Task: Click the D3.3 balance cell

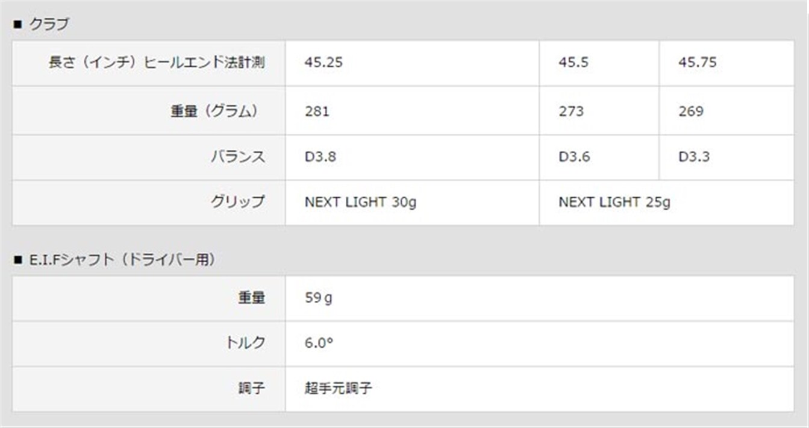Action: (x=694, y=157)
